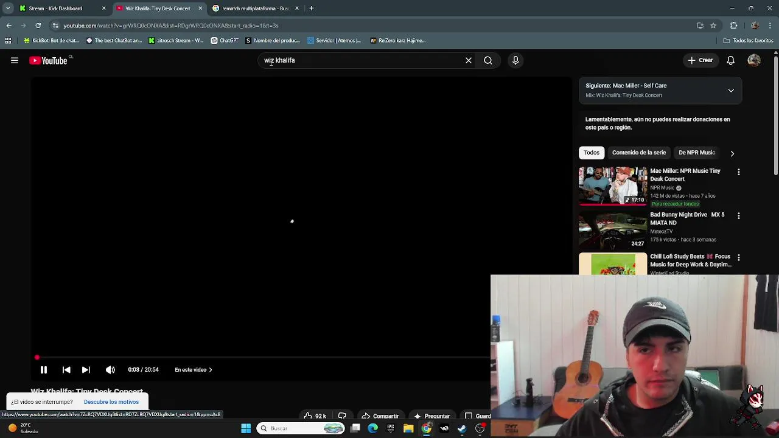Select 'Contenido de la serie' chip
779x438 pixels.
point(638,153)
